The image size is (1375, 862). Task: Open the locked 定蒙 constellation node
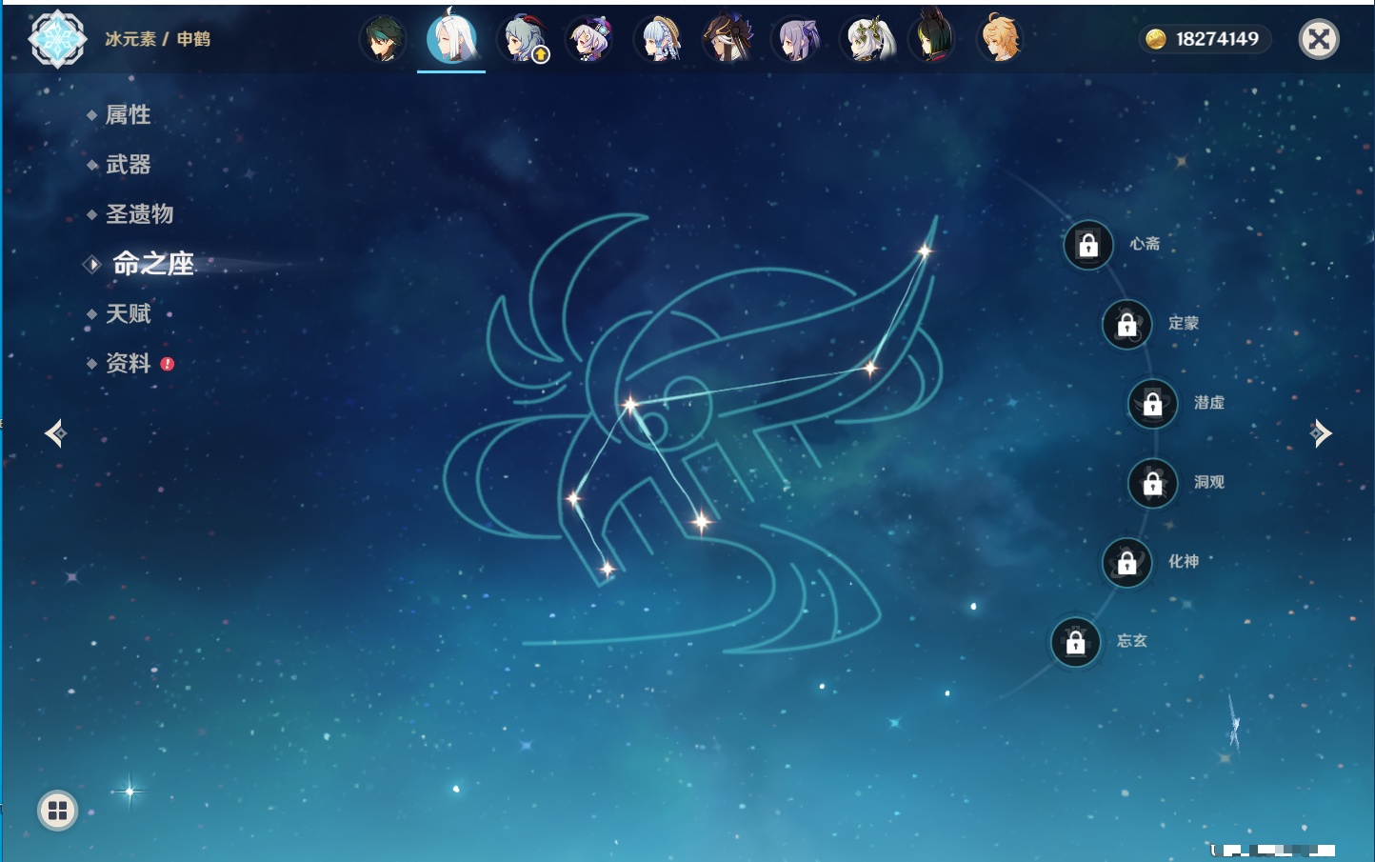(1127, 325)
